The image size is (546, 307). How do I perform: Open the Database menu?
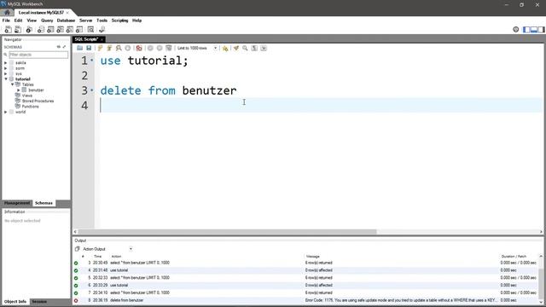(66, 20)
